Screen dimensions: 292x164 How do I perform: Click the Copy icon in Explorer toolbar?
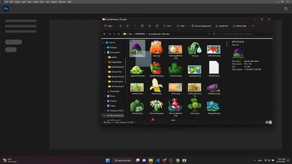[x=128, y=26]
